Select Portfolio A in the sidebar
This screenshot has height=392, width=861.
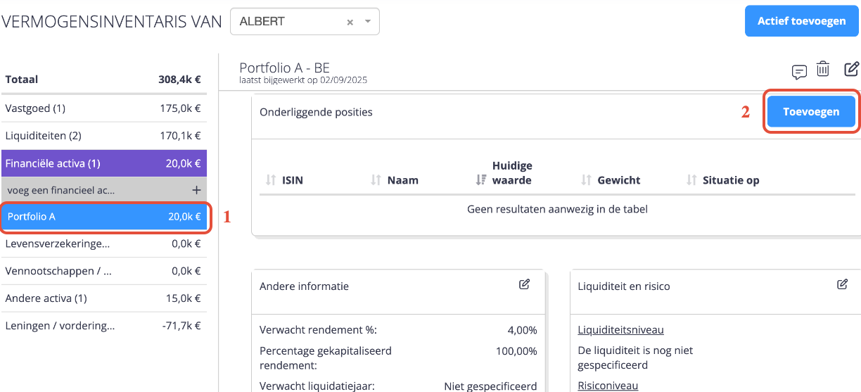pos(103,217)
